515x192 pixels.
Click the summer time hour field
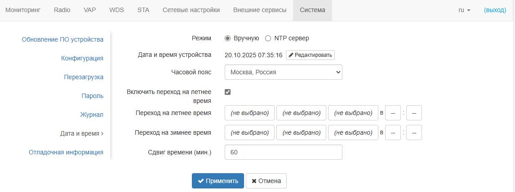click(x=393, y=113)
